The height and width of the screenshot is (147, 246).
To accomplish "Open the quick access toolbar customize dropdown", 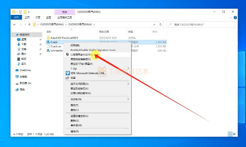I will [29, 12].
